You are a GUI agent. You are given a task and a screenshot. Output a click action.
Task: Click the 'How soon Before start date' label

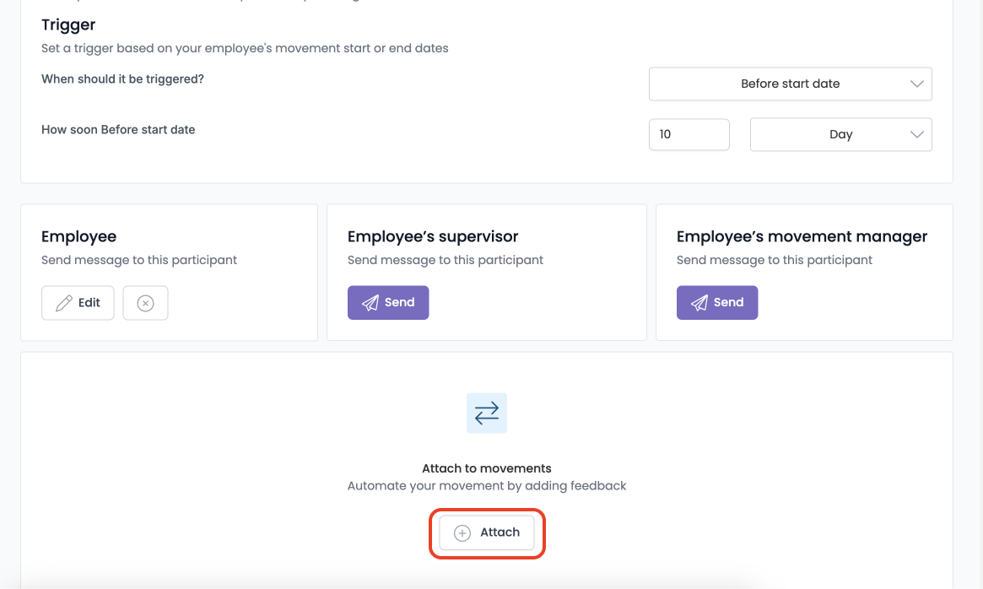click(x=118, y=130)
